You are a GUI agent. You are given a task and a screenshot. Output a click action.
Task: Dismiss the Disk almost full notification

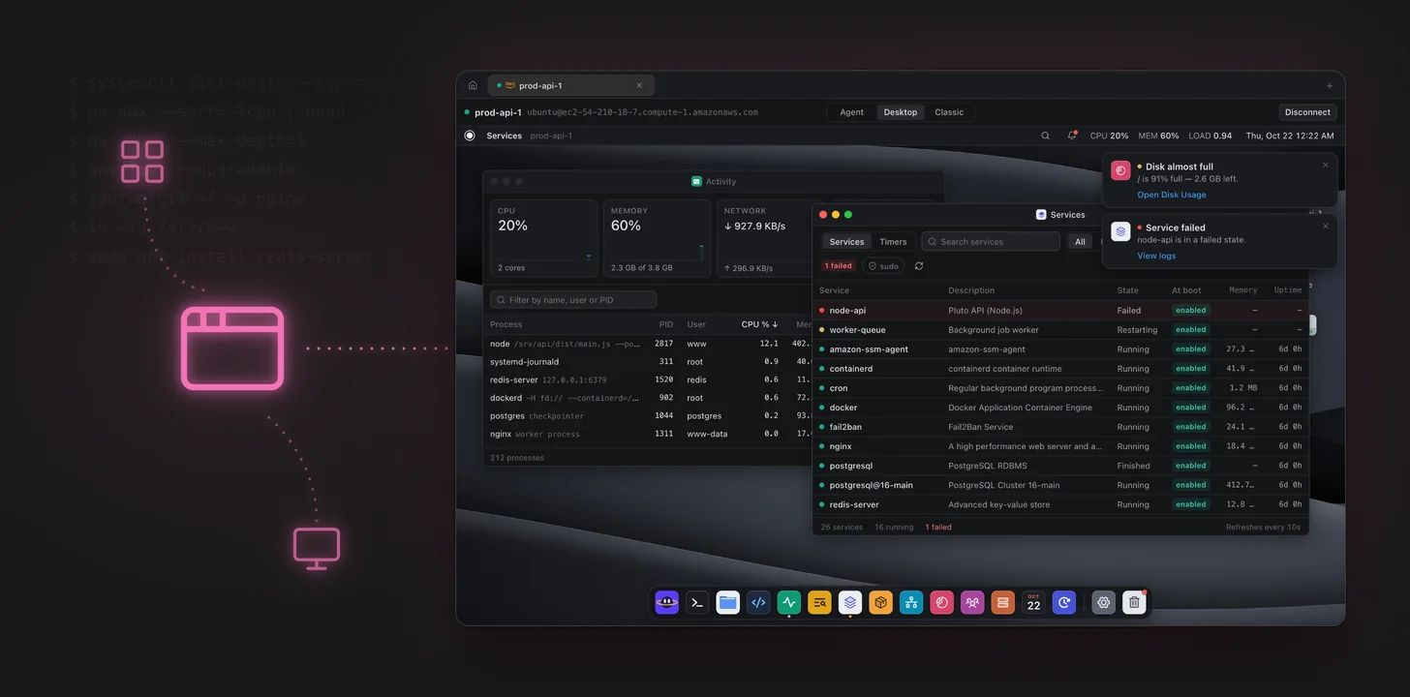click(1326, 165)
